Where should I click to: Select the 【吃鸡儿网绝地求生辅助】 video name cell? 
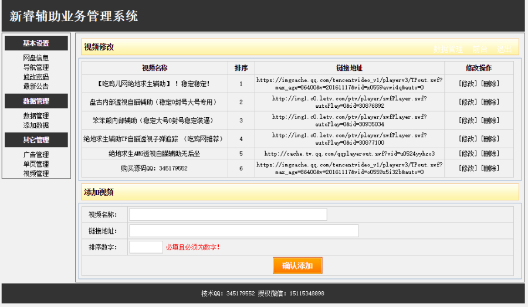(x=154, y=84)
